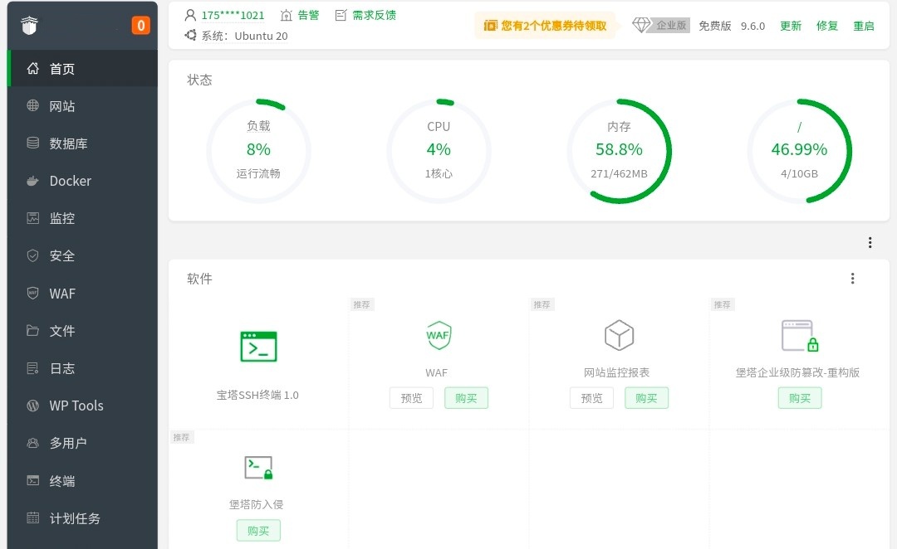Click the WAF shield software icon

pyautogui.click(x=438, y=335)
